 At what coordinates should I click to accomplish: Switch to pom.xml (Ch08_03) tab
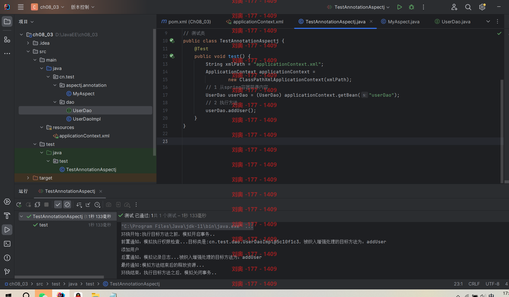186,22
